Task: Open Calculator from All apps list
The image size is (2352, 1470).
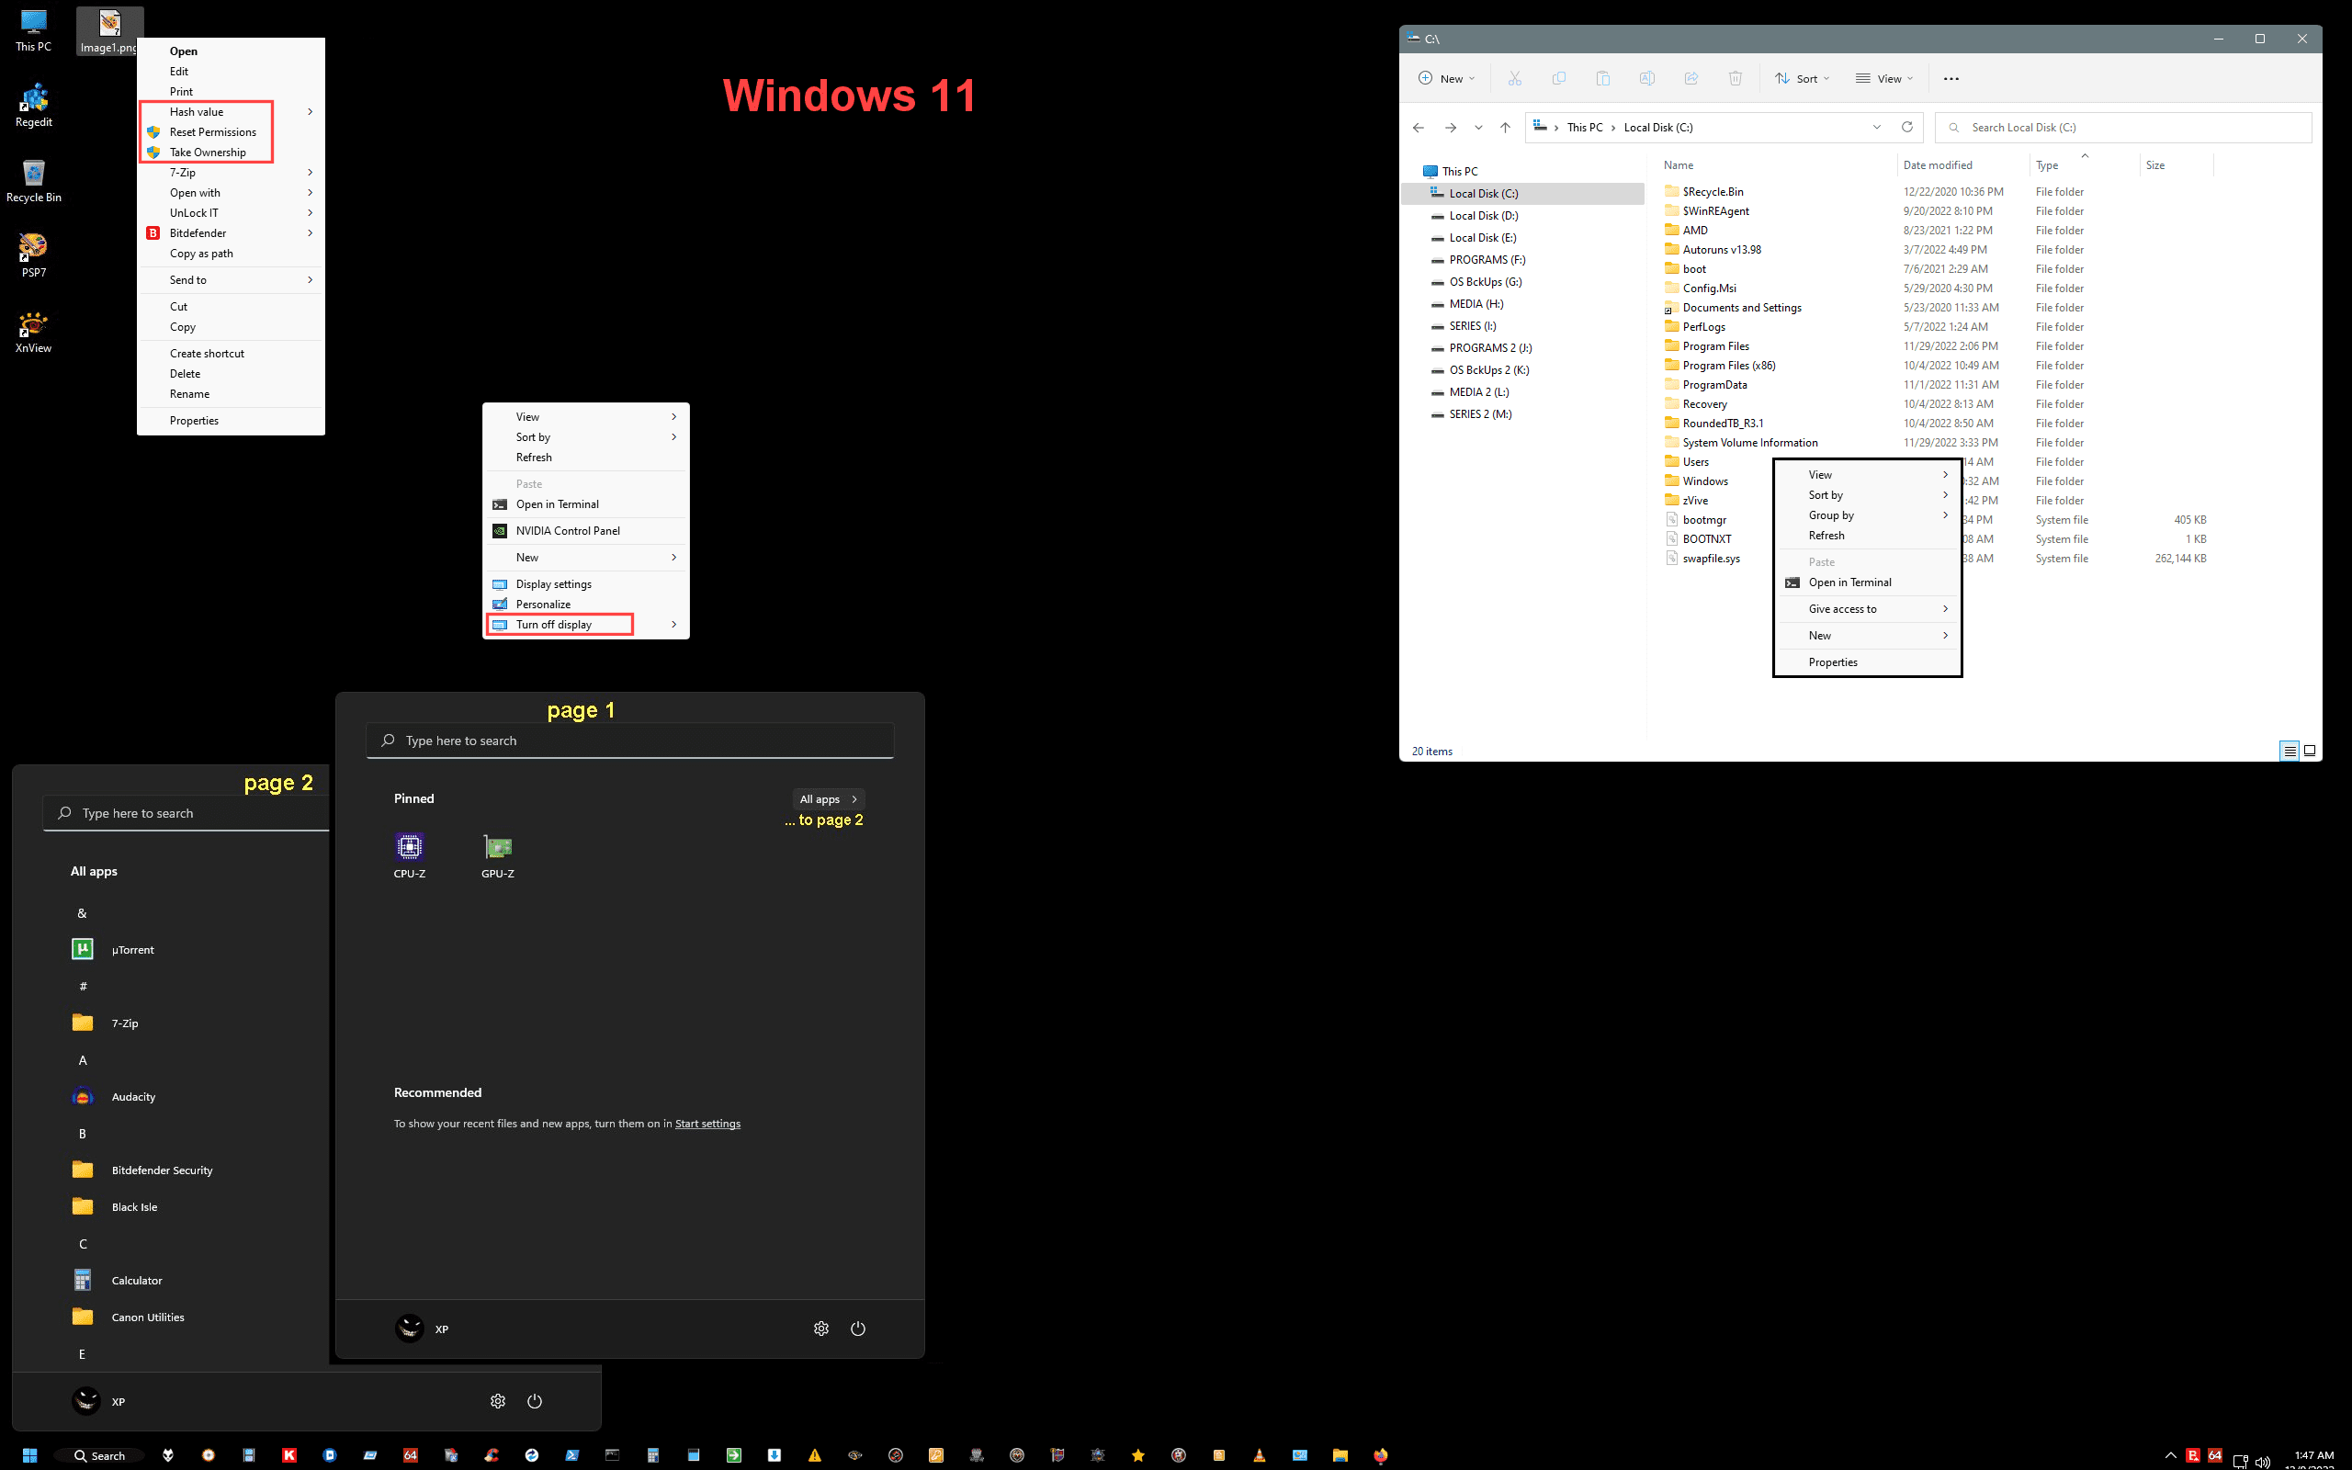Action: click(117, 1281)
